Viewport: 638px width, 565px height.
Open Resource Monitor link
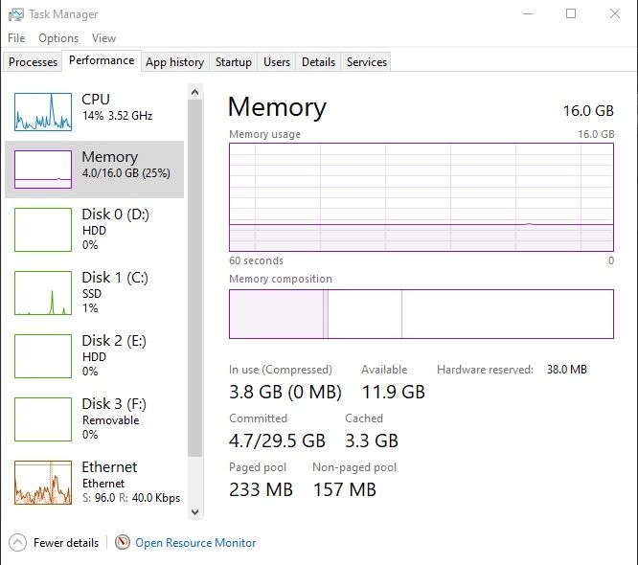[195, 542]
